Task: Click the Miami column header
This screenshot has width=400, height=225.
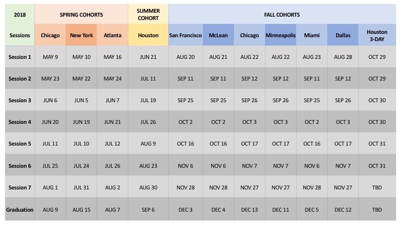Action: (312, 36)
